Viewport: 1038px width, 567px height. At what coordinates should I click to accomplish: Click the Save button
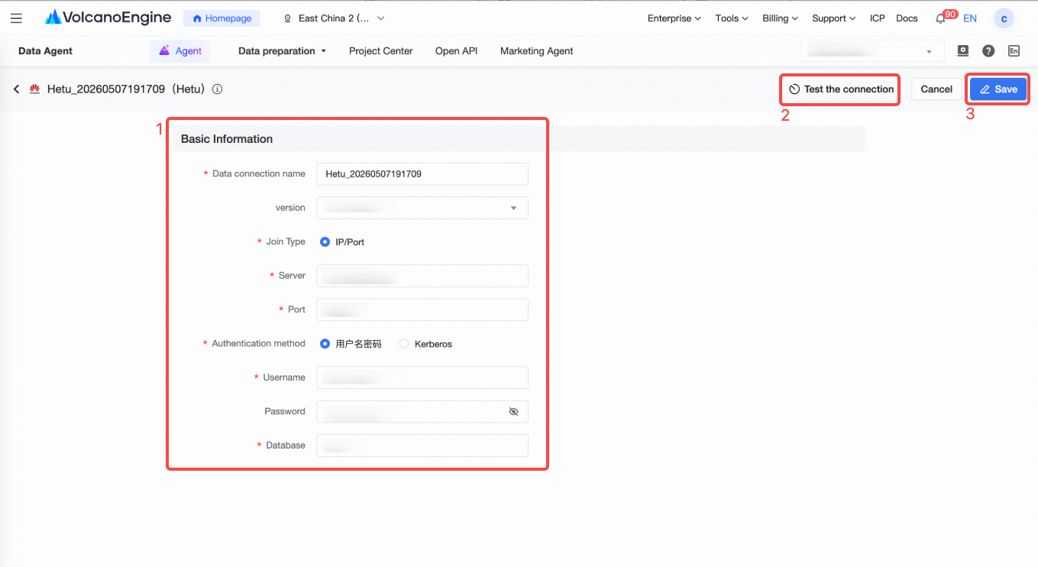pyautogui.click(x=998, y=89)
